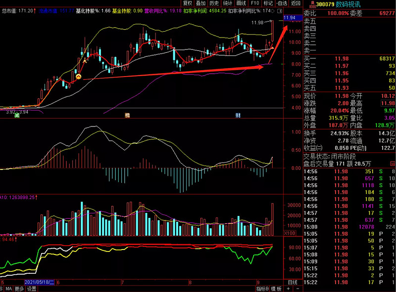Click the green event marker below 3.92

(x=17, y=116)
